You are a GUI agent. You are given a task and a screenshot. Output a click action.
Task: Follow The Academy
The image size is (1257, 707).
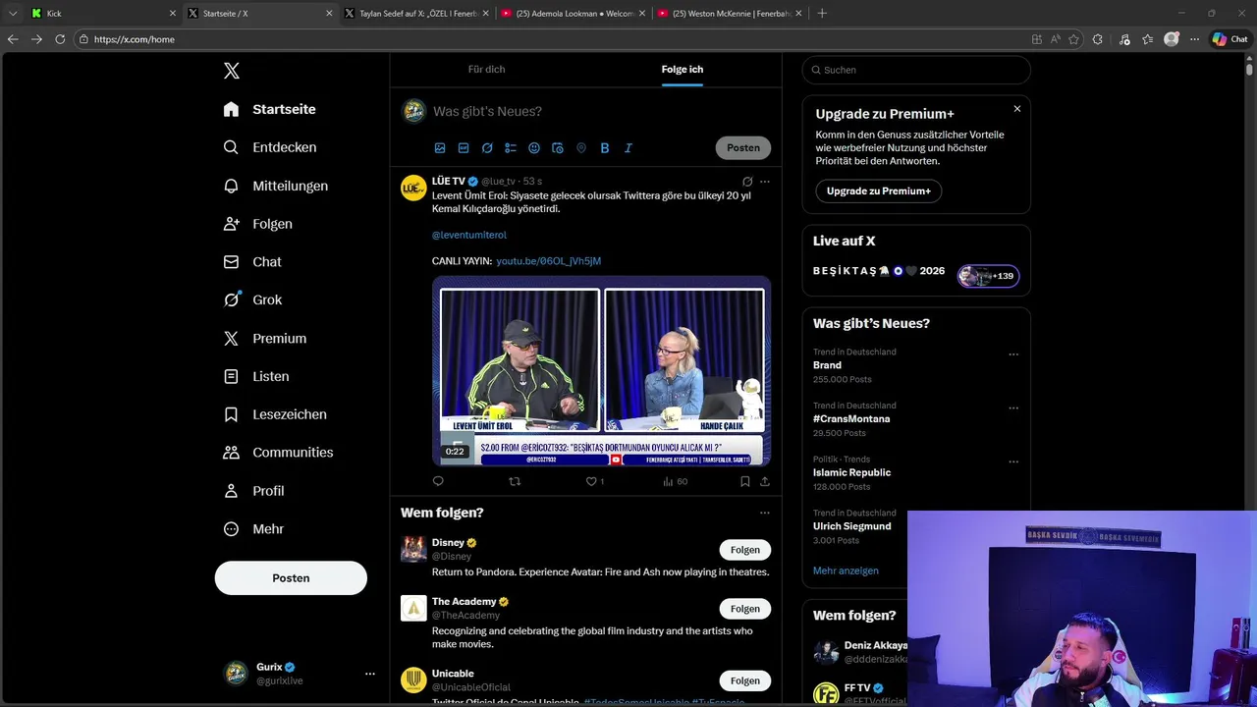(745, 609)
